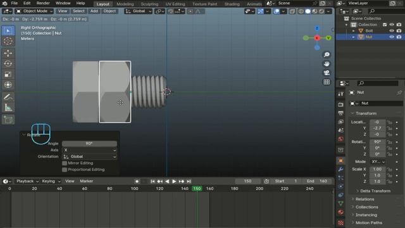Click the Scale X 1.00 field
This screenshot has height=228, width=405.
click(x=377, y=169)
